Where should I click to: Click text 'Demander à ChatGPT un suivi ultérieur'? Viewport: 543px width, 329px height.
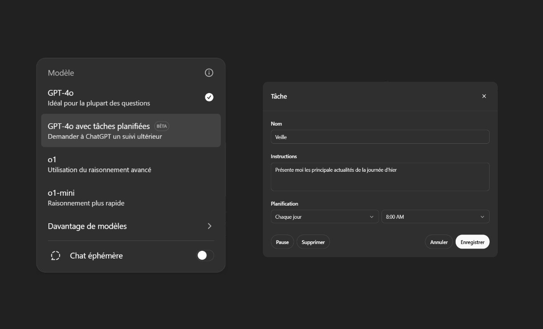(x=105, y=136)
